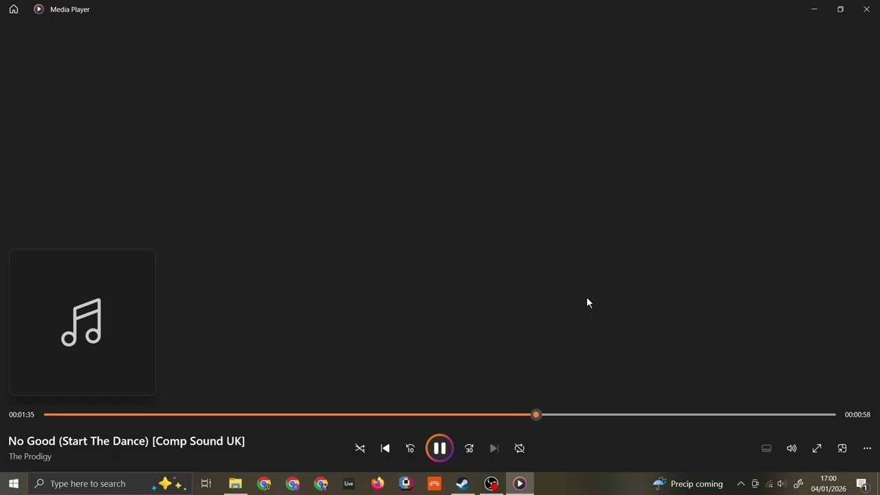Open the subtitles and captions control
This screenshot has width=880, height=495.
tap(767, 448)
